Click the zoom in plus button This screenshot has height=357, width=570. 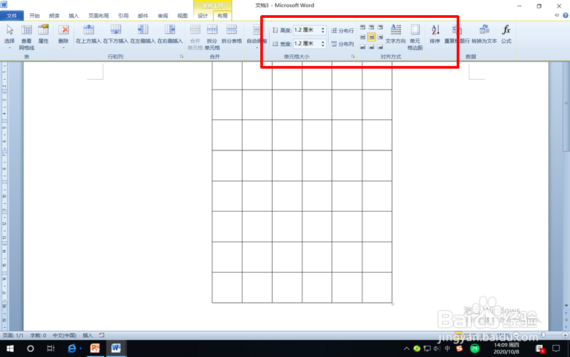(x=565, y=335)
